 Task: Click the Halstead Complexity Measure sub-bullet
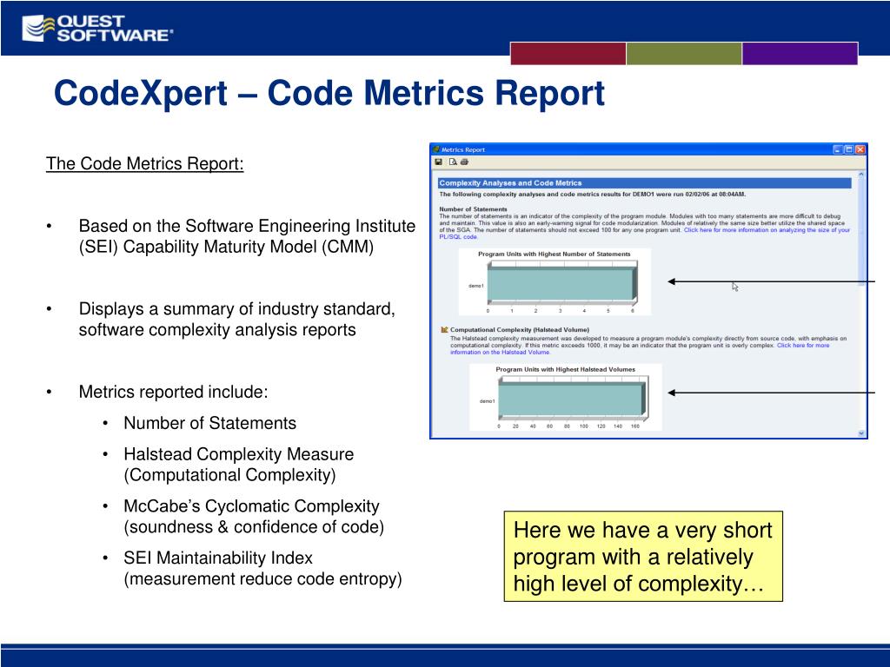pos(238,465)
